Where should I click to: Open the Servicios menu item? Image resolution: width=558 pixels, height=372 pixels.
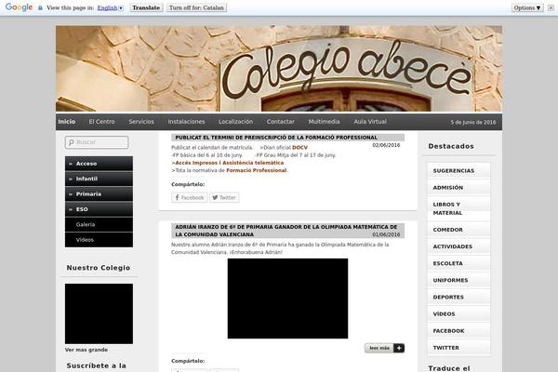pyautogui.click(x=141, y=122)
